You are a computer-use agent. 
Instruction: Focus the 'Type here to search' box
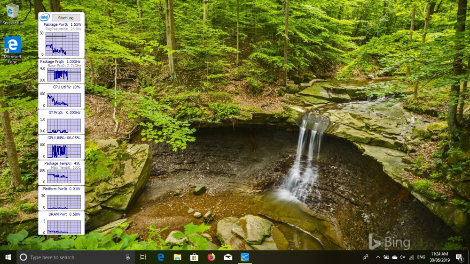click(75, 257)
